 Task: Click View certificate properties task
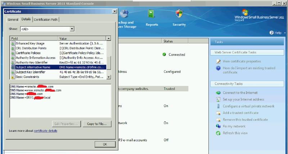[x=242, y=61]
